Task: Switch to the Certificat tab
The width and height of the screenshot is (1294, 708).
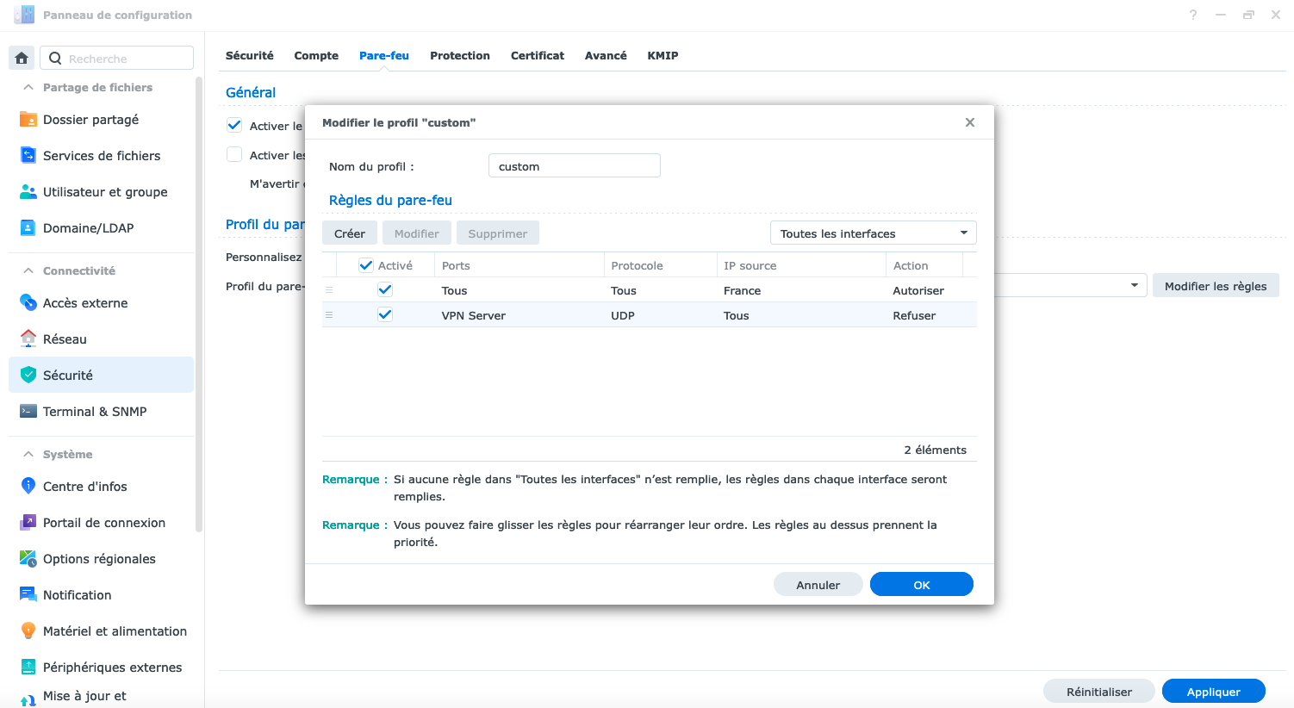Action: point(537,55)
